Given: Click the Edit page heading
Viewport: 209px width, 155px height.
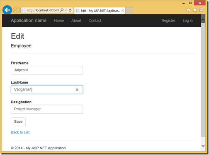Looking at the screenshot, I should (17, 36).
